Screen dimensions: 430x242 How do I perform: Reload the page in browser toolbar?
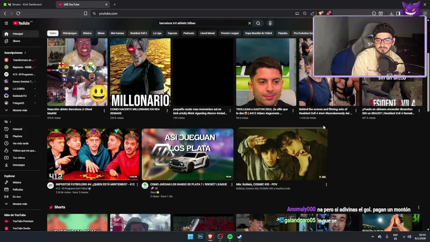tap(18, 13)
